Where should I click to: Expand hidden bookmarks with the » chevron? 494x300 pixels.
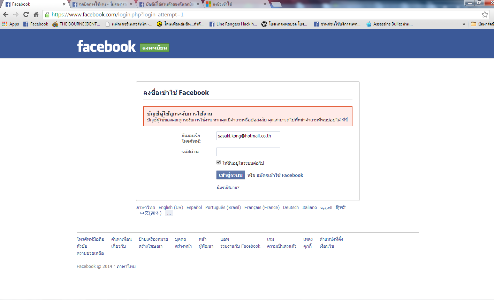[464, 24]
